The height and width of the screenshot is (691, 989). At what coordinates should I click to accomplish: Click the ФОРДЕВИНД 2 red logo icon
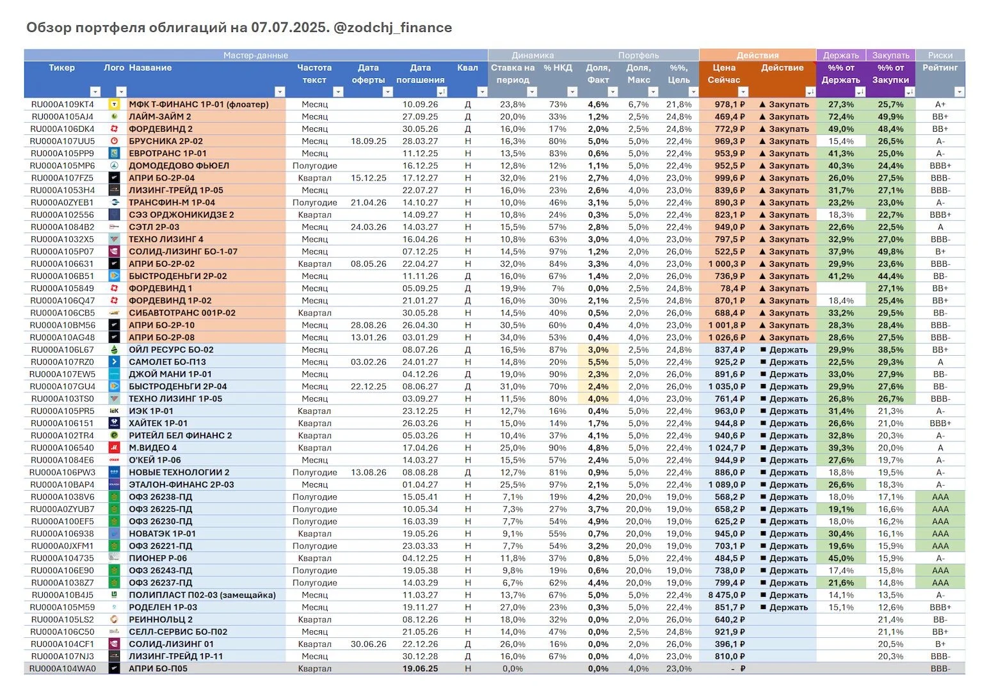click(115, 129)
